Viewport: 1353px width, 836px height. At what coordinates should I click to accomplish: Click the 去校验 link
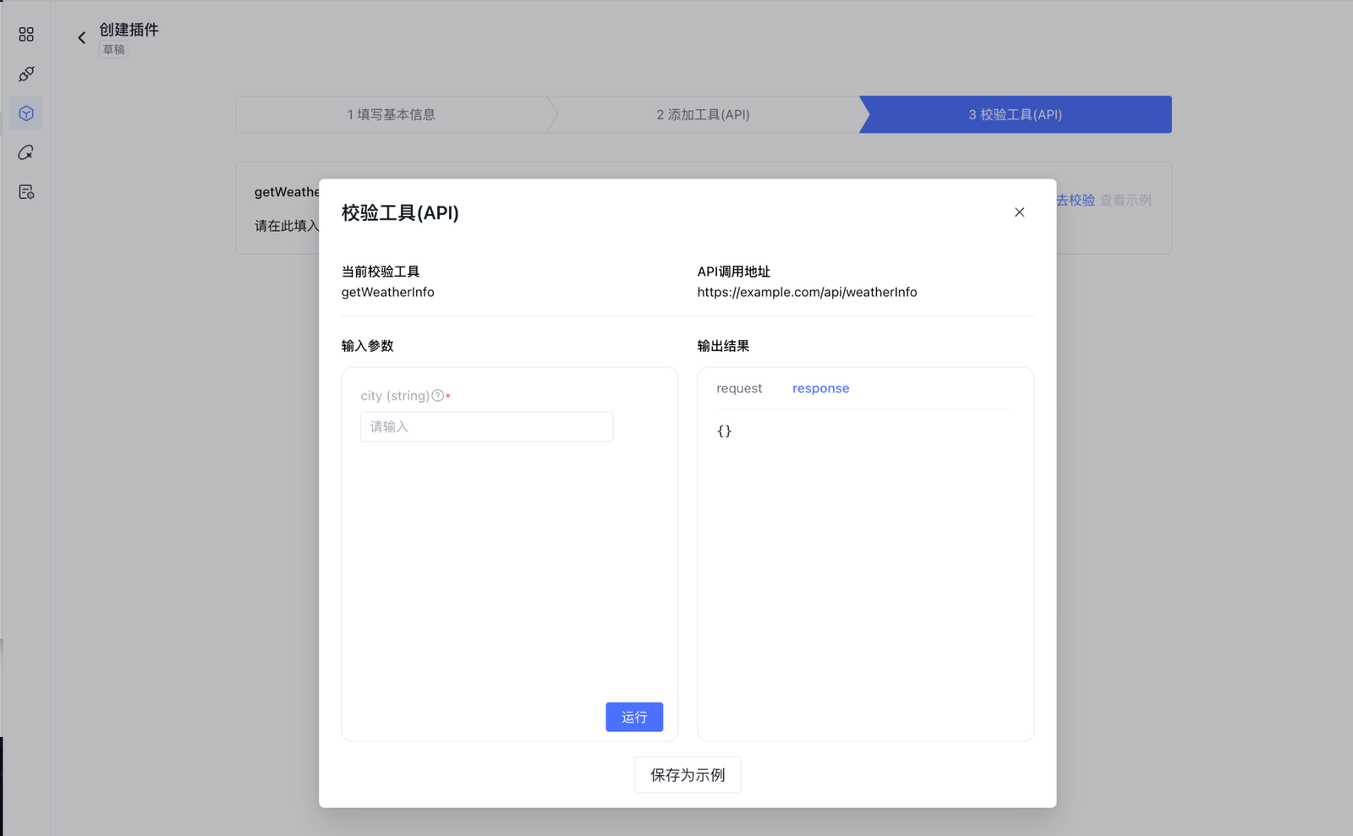[1076, 201]
